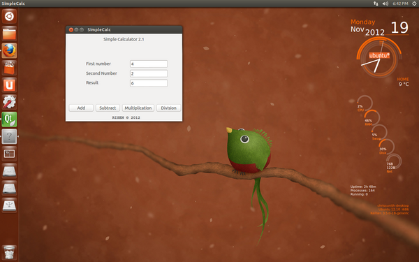Click the RAM 46% ring gauge

coord(372,118)
